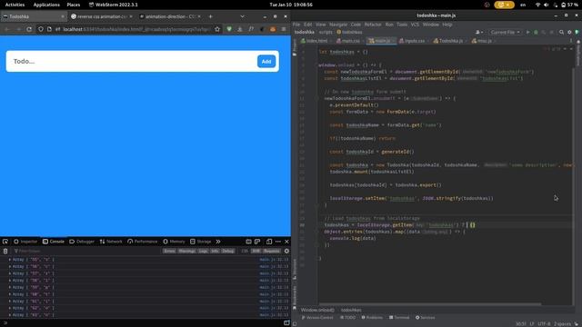582x327 pixels.
Task: Open console settings gear
Action: 286,251
